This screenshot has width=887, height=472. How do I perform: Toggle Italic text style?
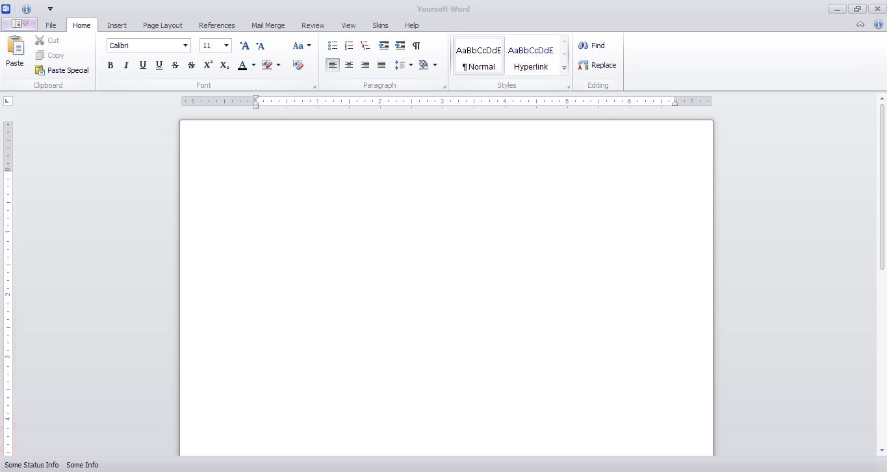126,65
